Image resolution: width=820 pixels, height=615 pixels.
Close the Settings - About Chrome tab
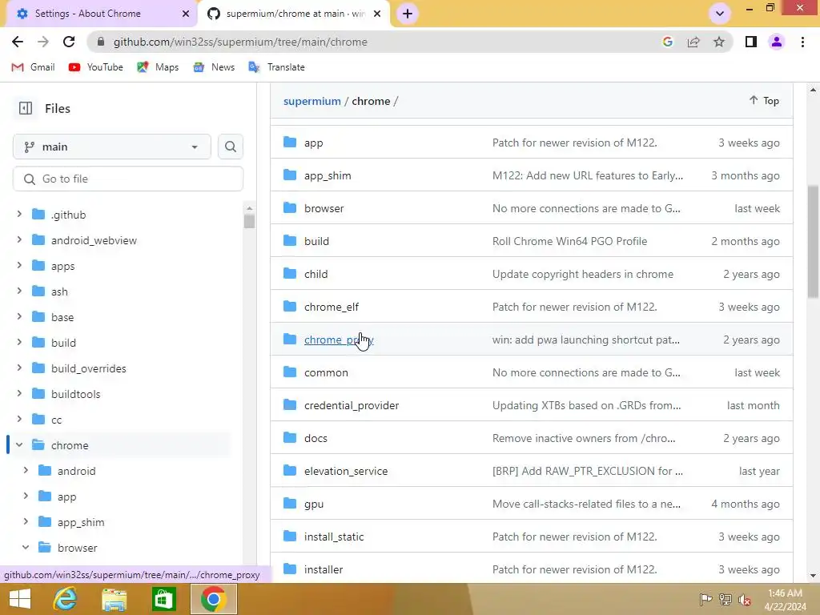click(186, 14)
